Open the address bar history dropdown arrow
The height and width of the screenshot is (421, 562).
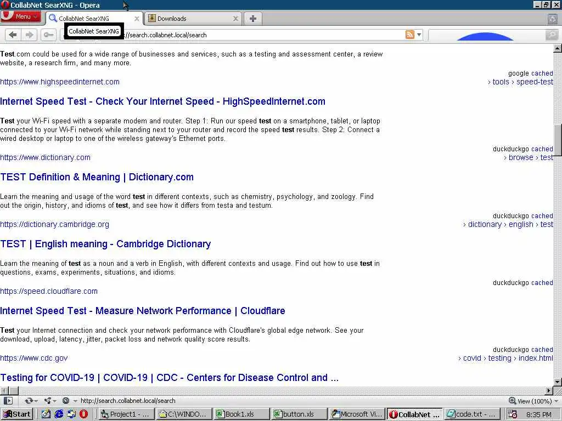tap(419, 35)
